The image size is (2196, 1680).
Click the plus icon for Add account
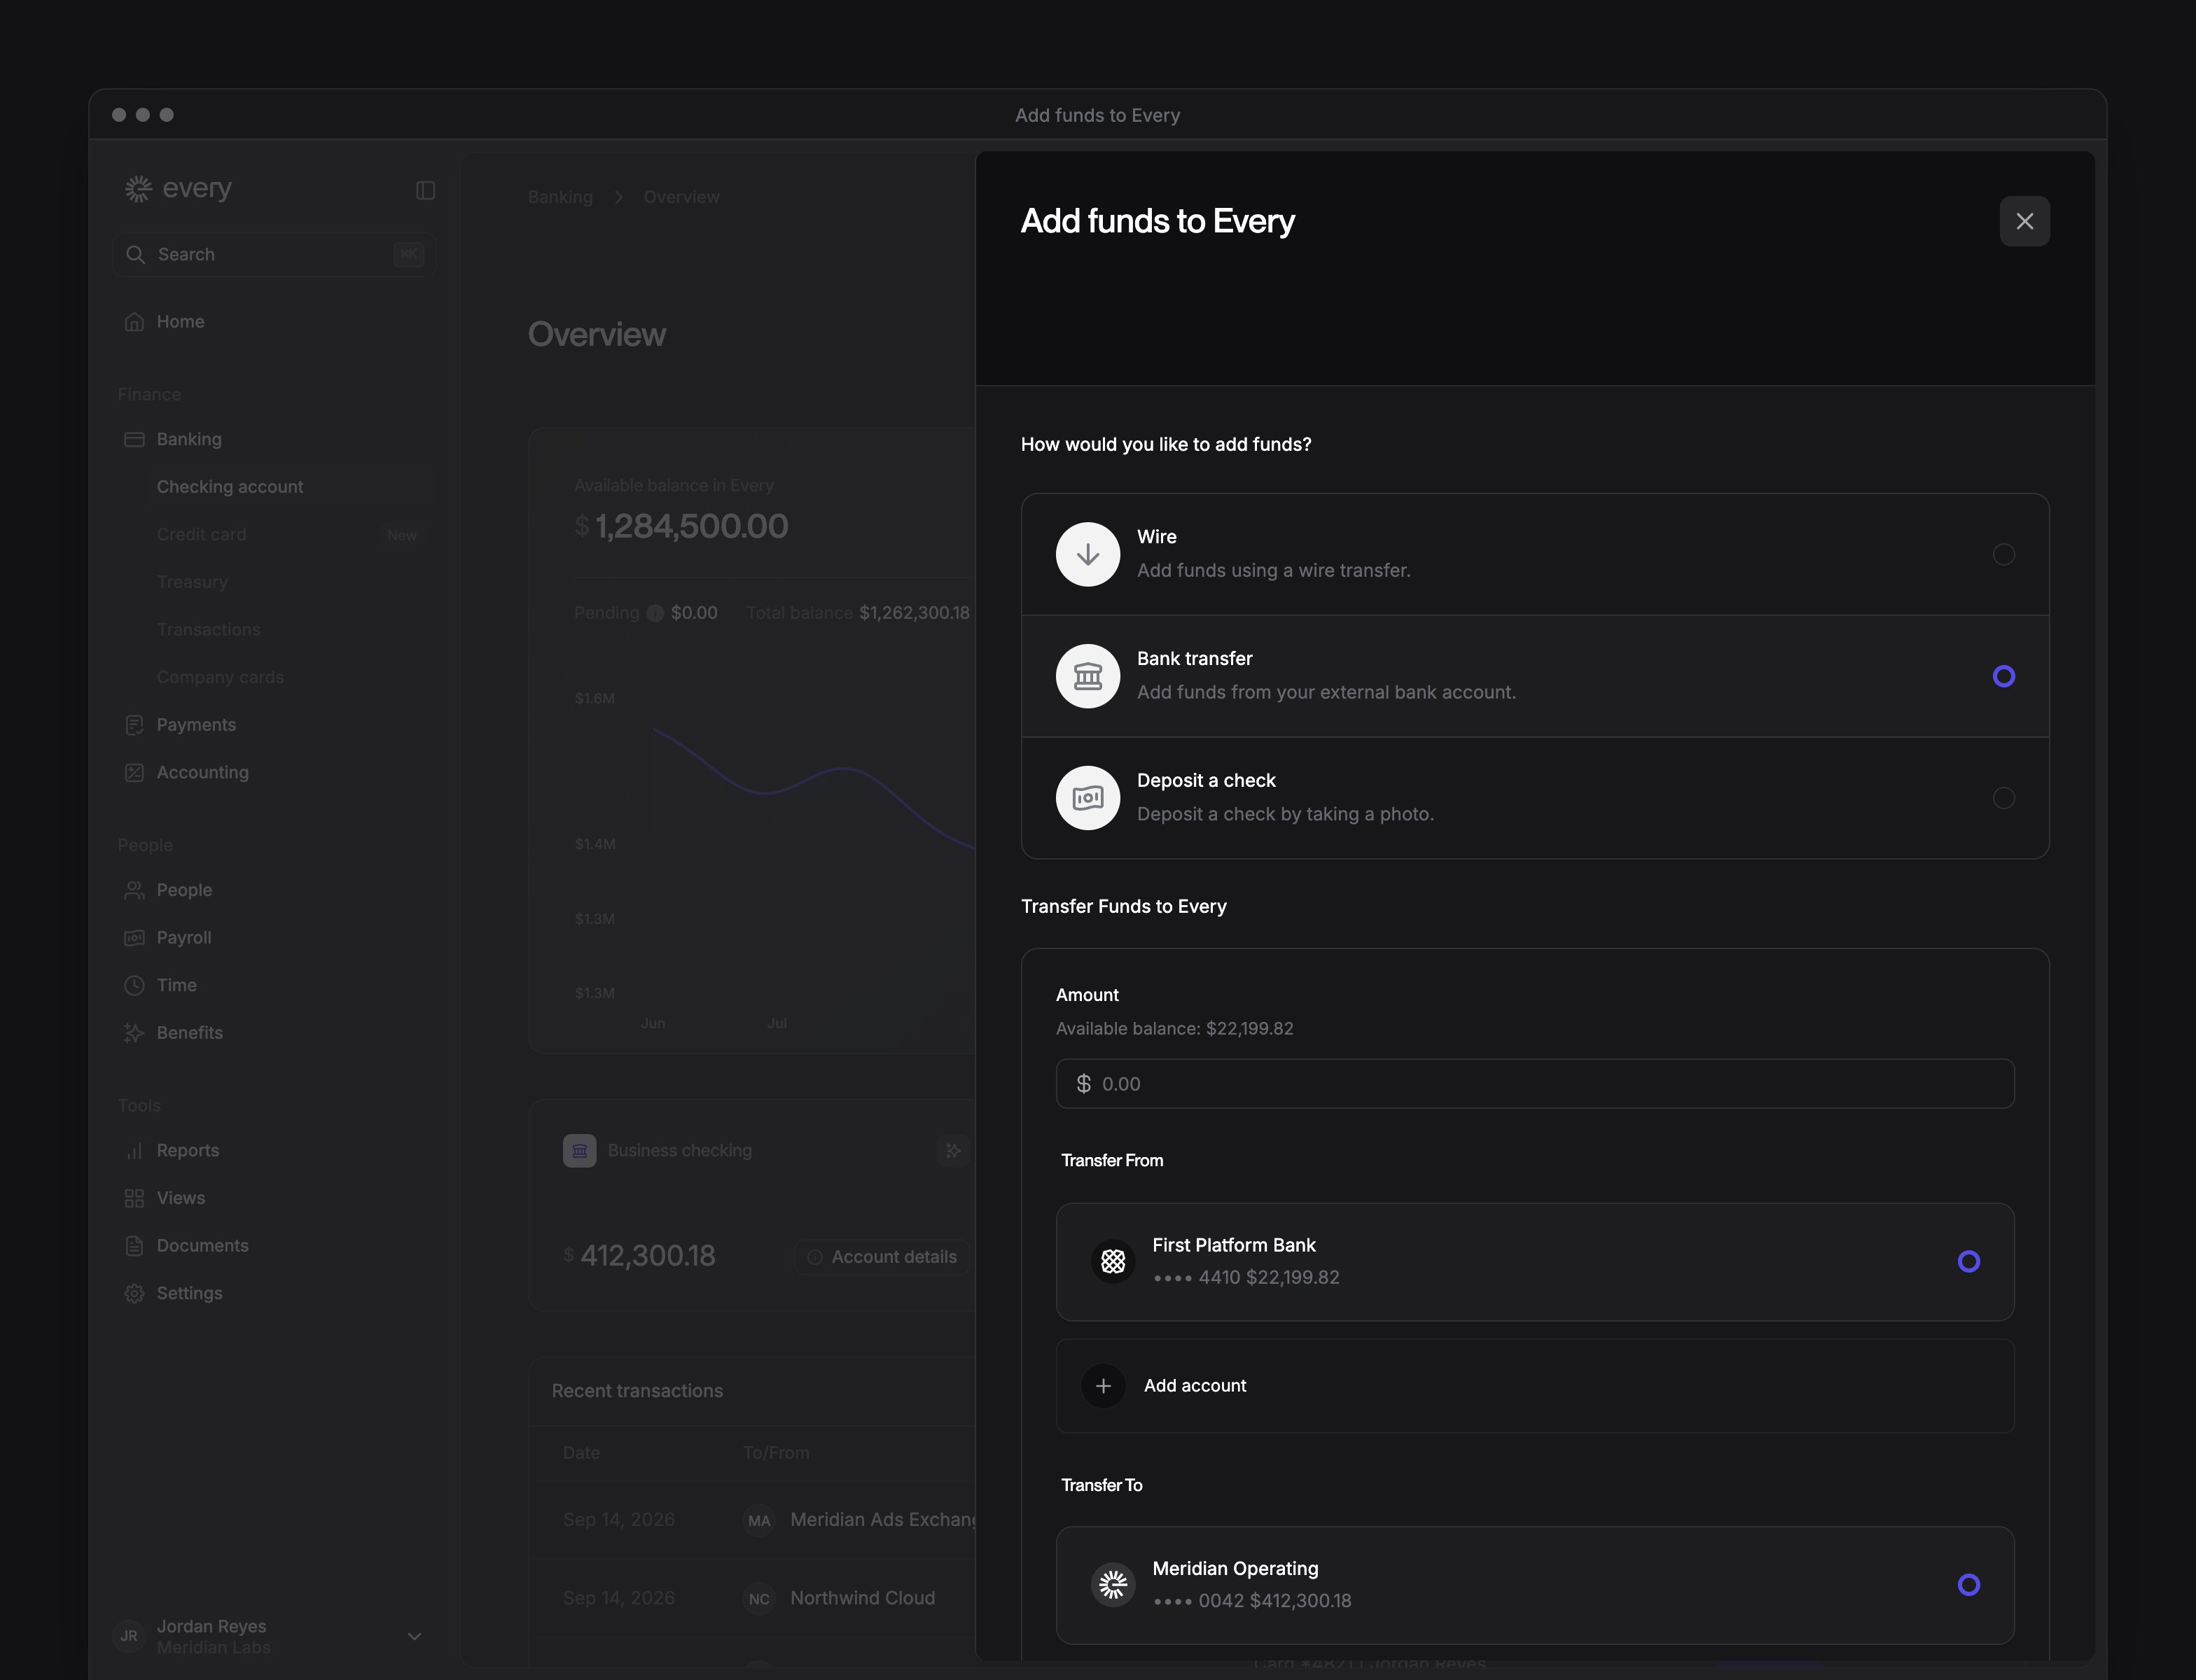[x=1102, y=1385]
